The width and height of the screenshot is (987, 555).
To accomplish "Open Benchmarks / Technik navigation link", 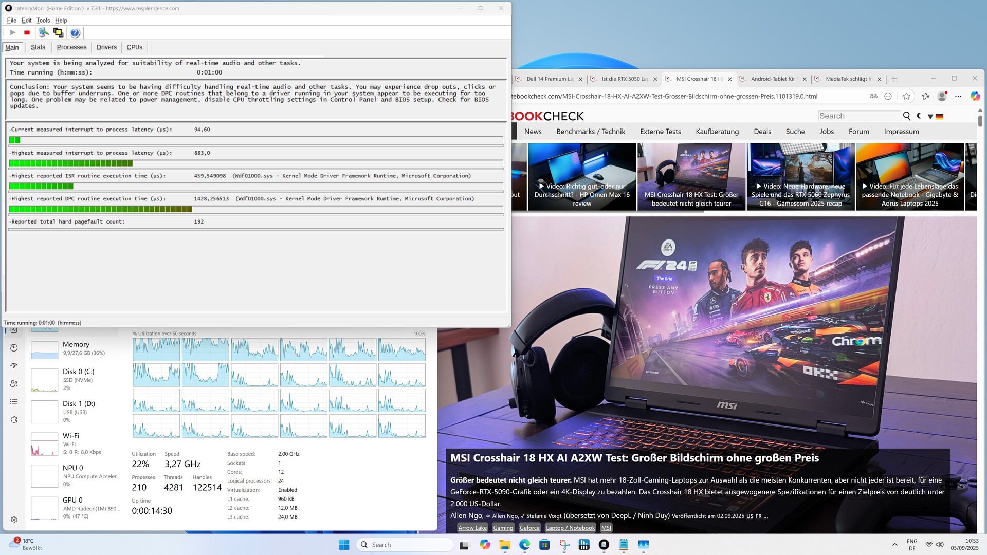I will pos(591,132).
